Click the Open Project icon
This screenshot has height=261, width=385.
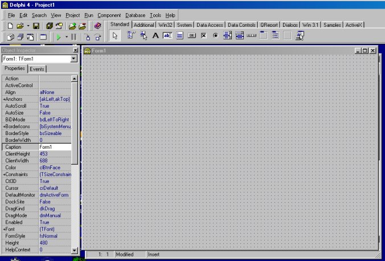click(59, 26)
